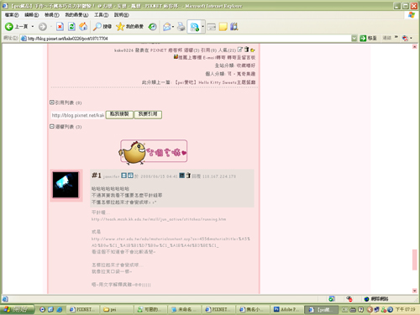Screen dimensions: 420x315
Task: Click the highlighted Messenger toolbar icon
Action: pyautogui.click(x=194, y=27)
